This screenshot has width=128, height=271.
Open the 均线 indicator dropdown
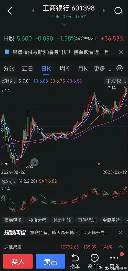tap(9, 81)
